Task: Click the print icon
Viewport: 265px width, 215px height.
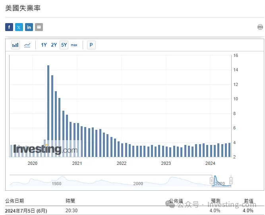Action: point(260,27)
